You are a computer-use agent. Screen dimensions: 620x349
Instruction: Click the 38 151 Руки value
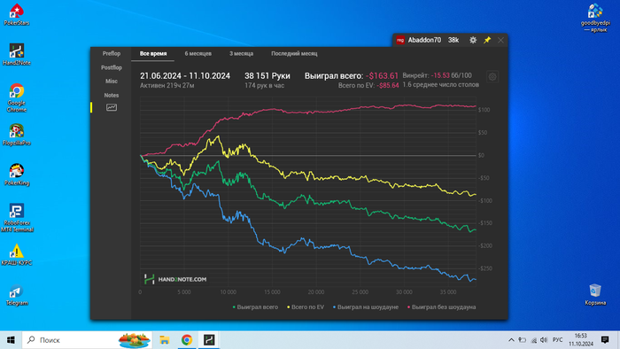[267, 76]
